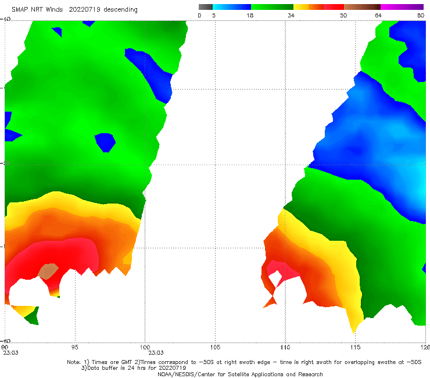The image size is (430, 378).
Task: Click the cyan-blue segment of the color bar
Action: coord(232,7)
